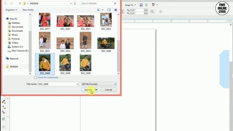The image size is (233, 131).
Task: Change the file view layout icon
Action: coord(99,10)
